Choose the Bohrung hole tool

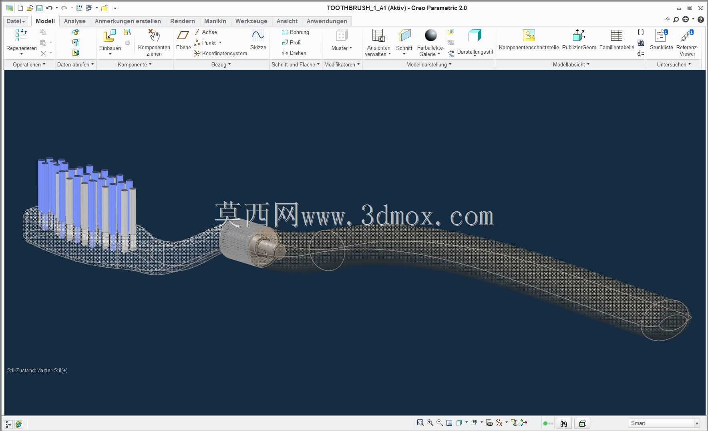[x=296, y=32]
